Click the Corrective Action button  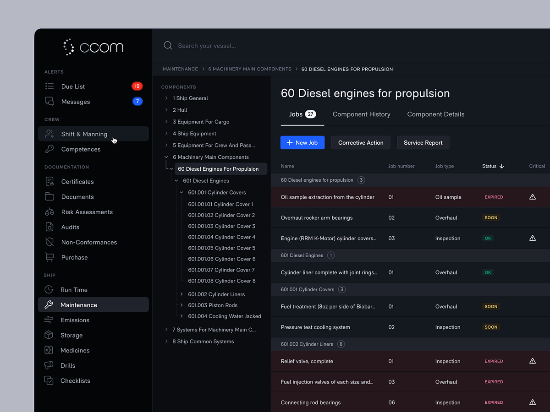pos(361,143)
